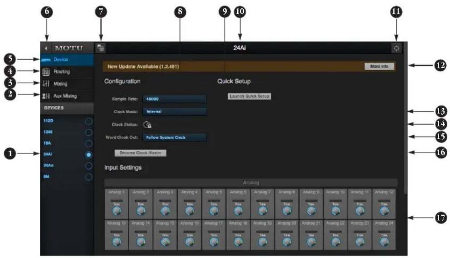The height and width of the screenshot is (258, 450).
Task: Open the Word Clock Out dropdown
Action: pos(174,137)
